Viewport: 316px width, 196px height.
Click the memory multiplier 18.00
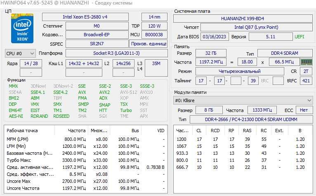click(247, 62)
